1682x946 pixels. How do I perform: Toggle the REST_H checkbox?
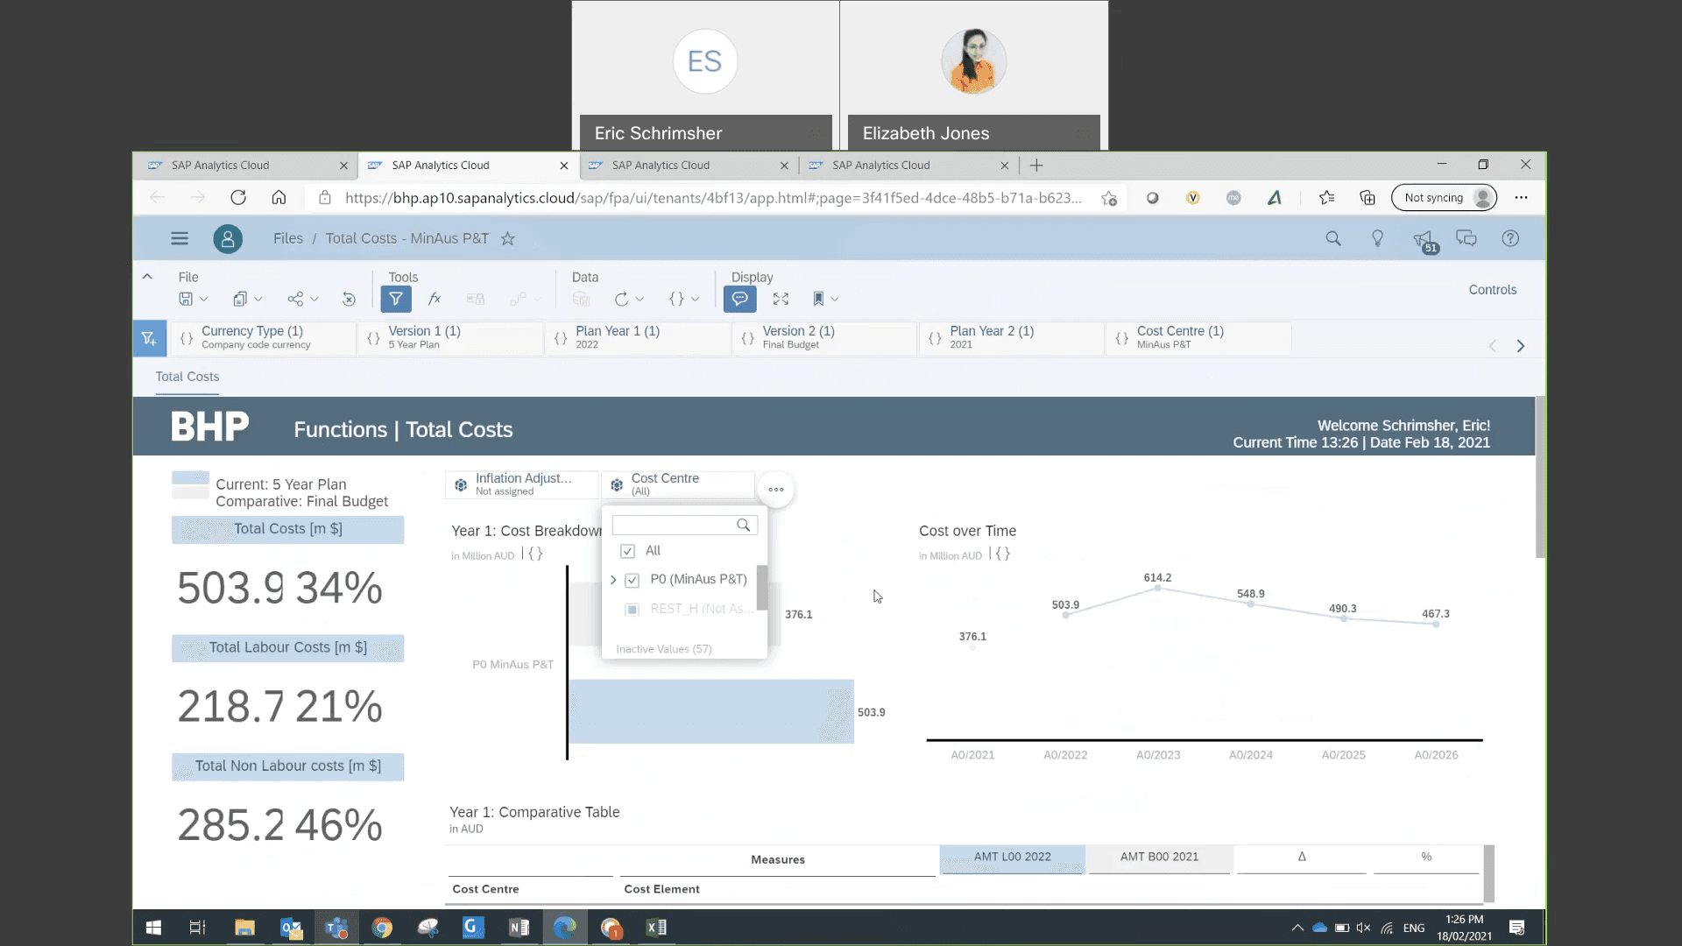(x=632, y=609)
